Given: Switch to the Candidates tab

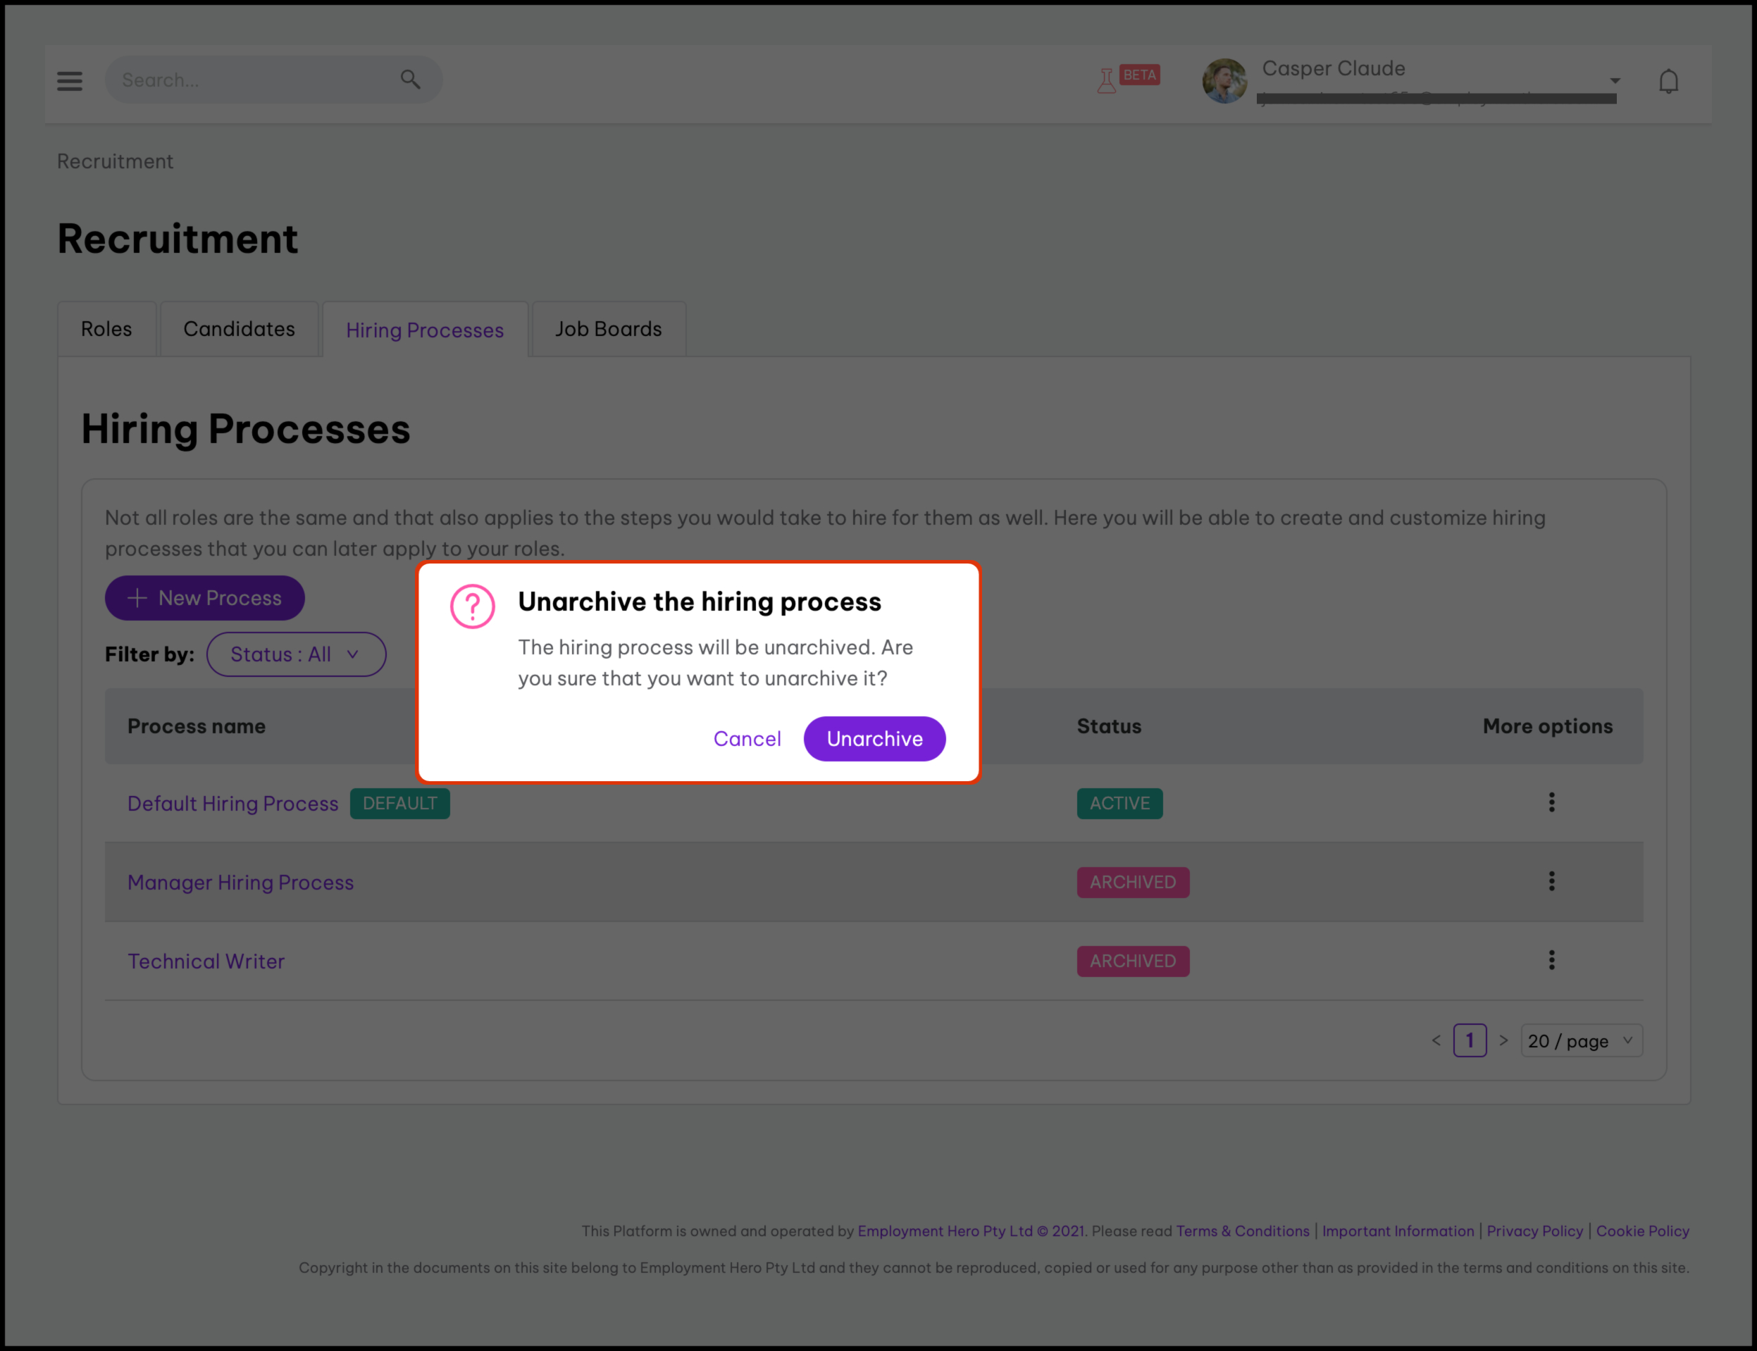Looking at the screenshot, I should tap(239, 330).
